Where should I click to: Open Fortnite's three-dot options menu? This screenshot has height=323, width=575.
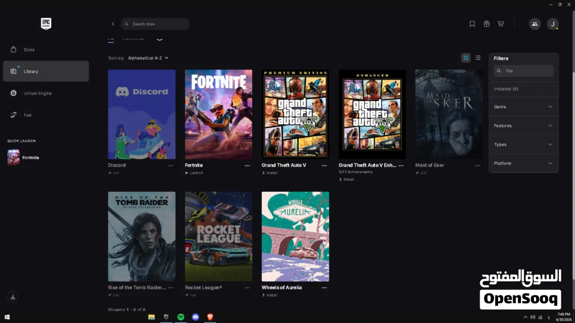coord(247,165)
